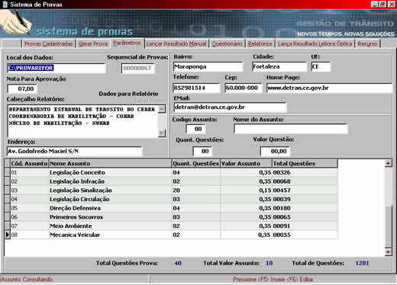Click the Telefone input field
The height and width of the screenshot is (285, 397).
[196, 88]
